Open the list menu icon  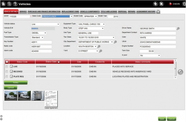click(9, 4)
